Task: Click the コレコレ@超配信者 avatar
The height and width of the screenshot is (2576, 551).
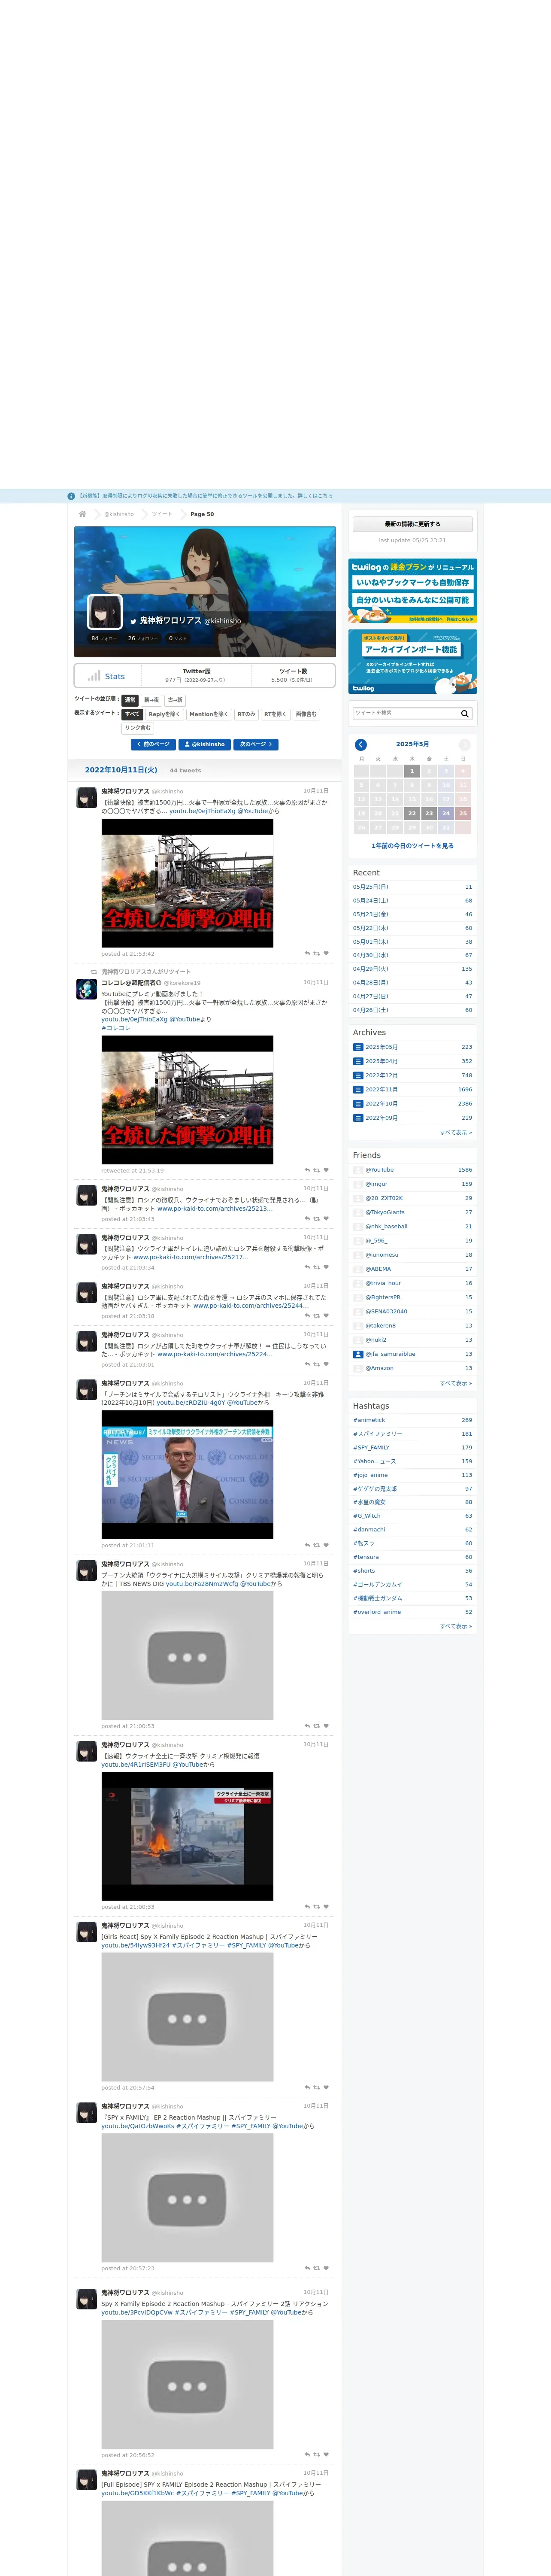Action: click(87, 989)
